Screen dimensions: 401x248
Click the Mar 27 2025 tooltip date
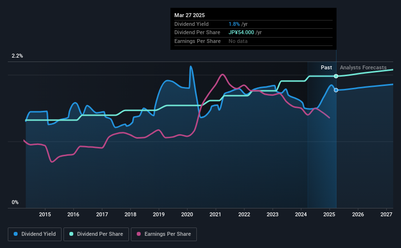coord(190,15)
